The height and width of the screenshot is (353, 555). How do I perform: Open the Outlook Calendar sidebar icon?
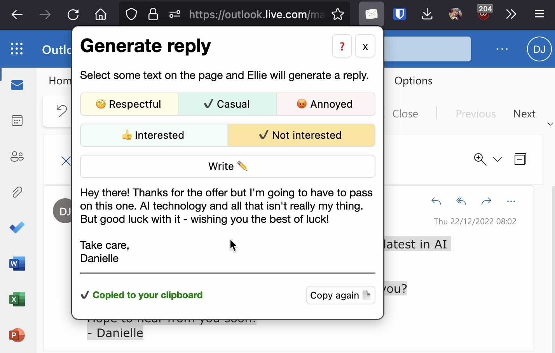pyautogui.click(x=17, y=121)
